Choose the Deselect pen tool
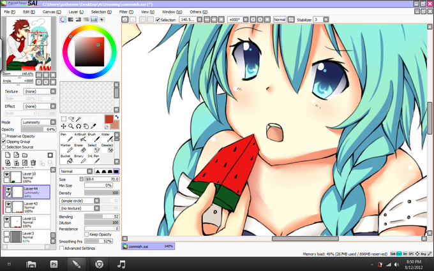 point(107,148)
